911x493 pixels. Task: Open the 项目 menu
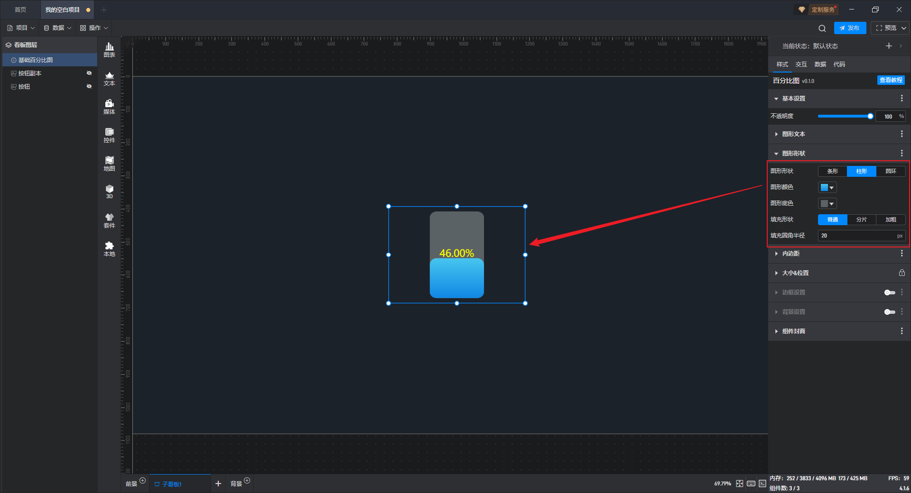(21, 28)
